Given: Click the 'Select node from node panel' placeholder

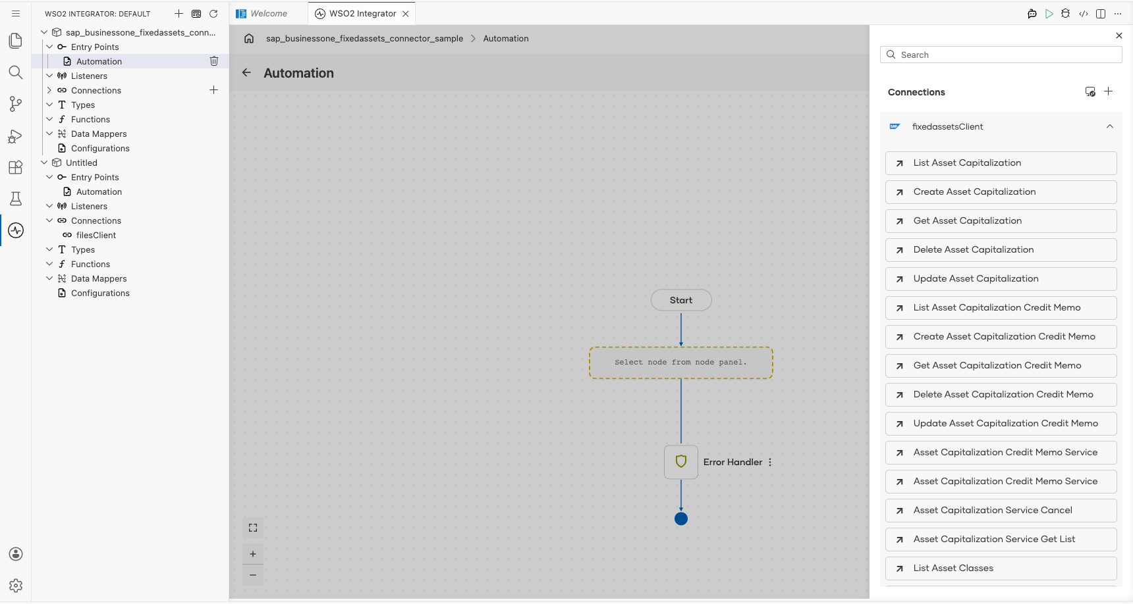Looking at the screenshot, I should click(x=681, y=363).
